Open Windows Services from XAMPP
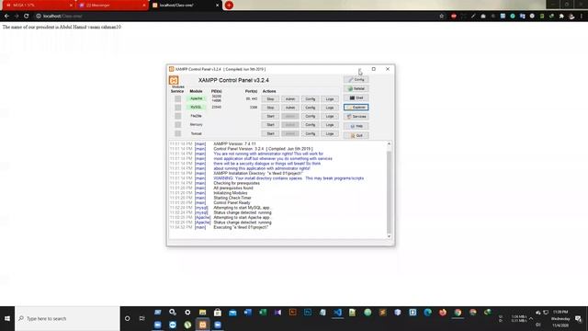The width and height of the screenshot is (588, 331). pyautogui.click(x=356, y=117)
